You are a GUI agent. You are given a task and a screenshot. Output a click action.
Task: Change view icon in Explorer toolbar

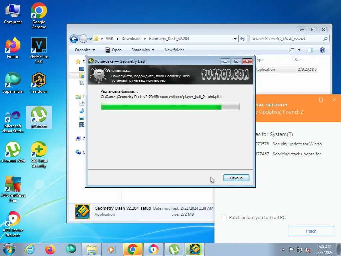292,50
